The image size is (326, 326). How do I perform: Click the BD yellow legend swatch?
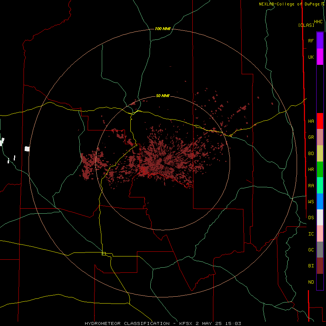pos(320,154)
